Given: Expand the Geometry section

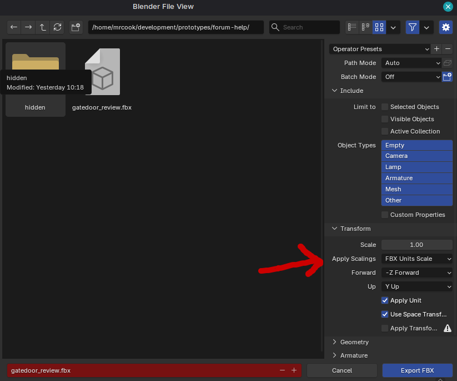Looking at the screenshot, I should 354,342.
